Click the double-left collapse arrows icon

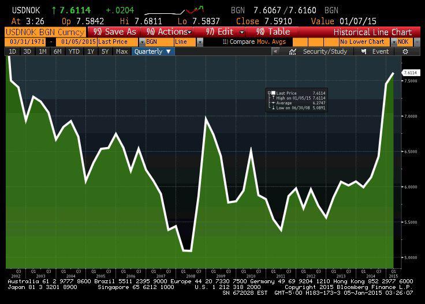click(x=276, y=51)
